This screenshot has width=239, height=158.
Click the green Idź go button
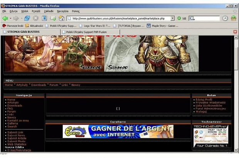[182, 18]
